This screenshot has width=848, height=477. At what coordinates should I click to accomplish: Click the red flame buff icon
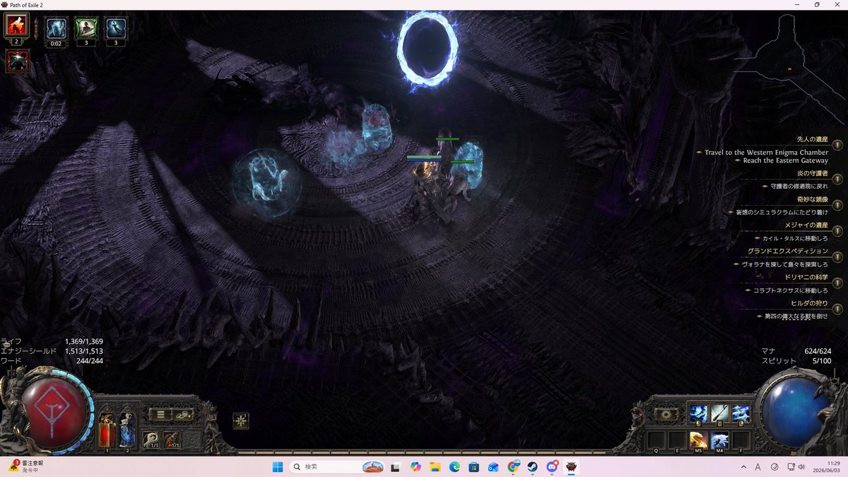coord(16,26)
